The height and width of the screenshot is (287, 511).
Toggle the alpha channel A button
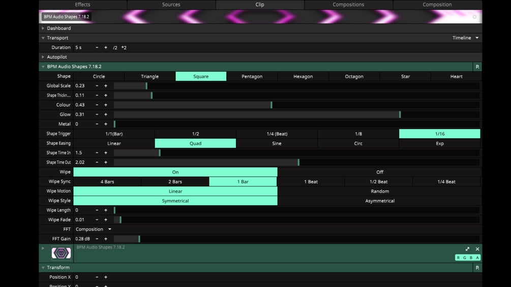[x=477, y=258]
